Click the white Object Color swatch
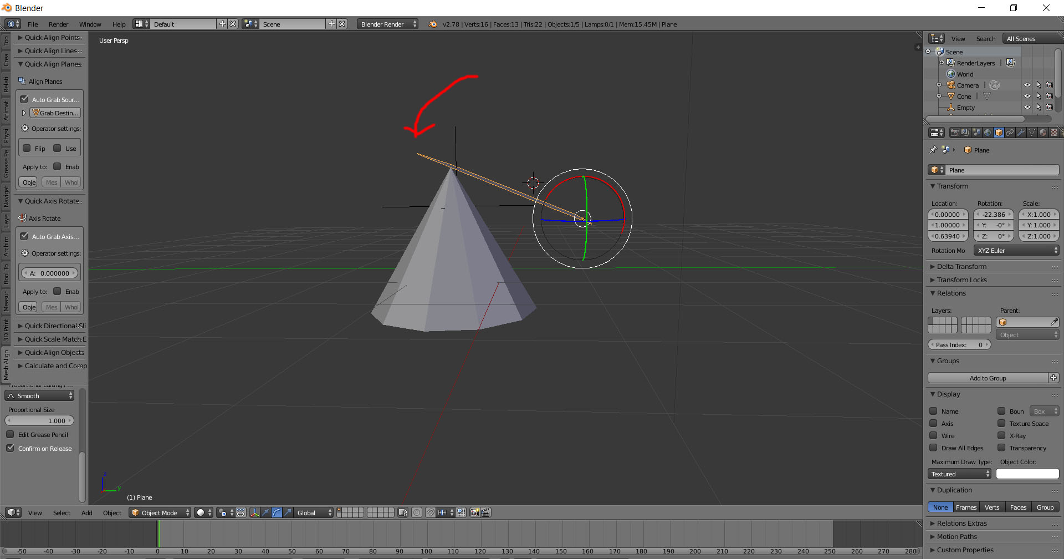The image size is (1064, 559). (x=1027, y=474)
